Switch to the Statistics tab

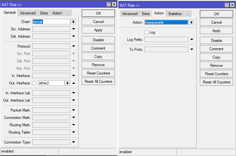click(175, 14)
